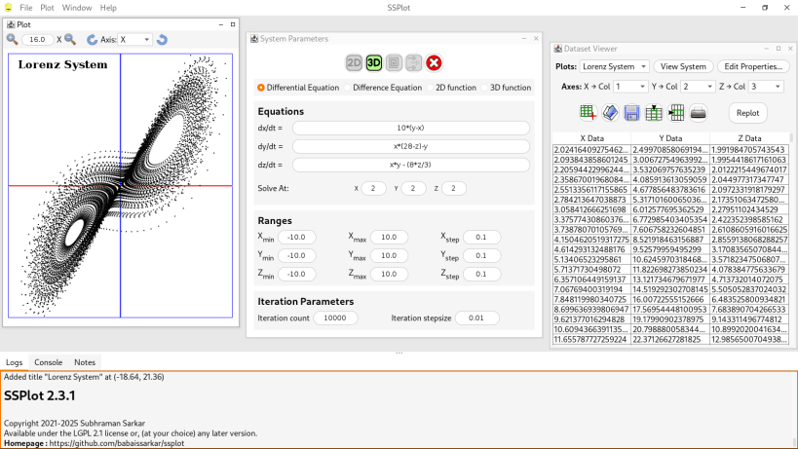Click the Z Data column header
Viewport: 798px width, 449px height.
(x=749, y=138)
